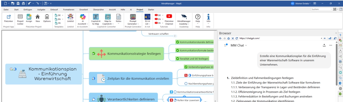343x102 pixels.
Task: Select Zeitplan für die Kommunikation erstellen topic
Action: [130, 79]
